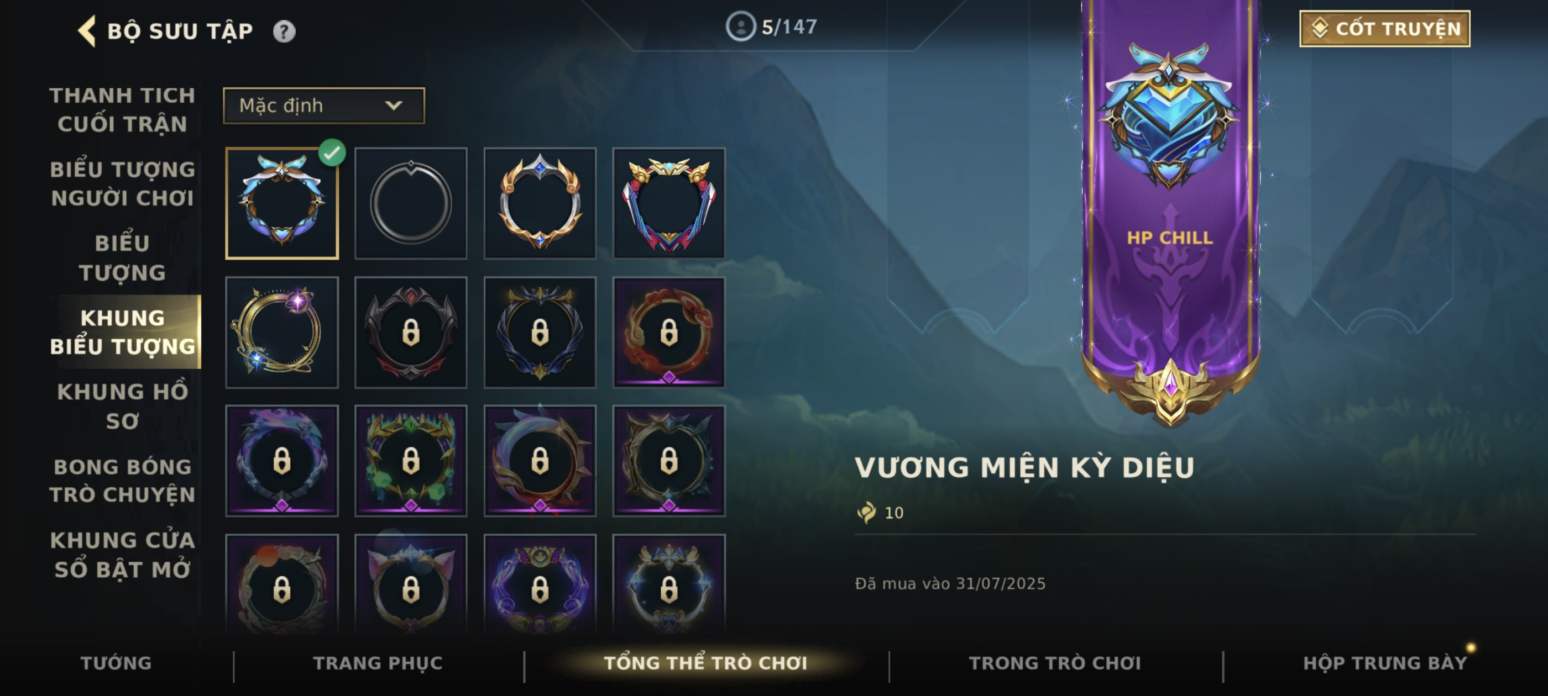Open the Mặc định sort dropdown
This screenshot has height=696, width=1548.
(x=324, y=106)
